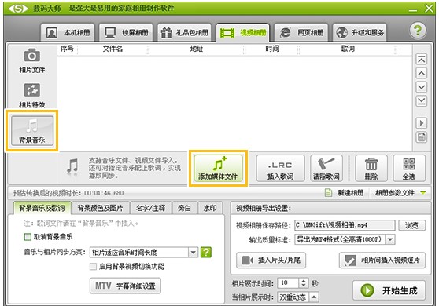Switch to the 背景音乐及歌词 tab
Image resolution: width=439 pixels, height=306 pixels.
coord(42,208)
